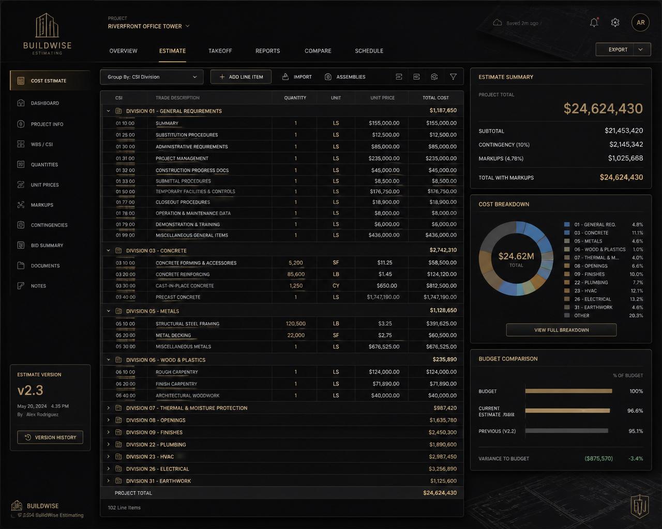Switch to Compare tab
Screen dimensions: 662x529
(318, 51)
